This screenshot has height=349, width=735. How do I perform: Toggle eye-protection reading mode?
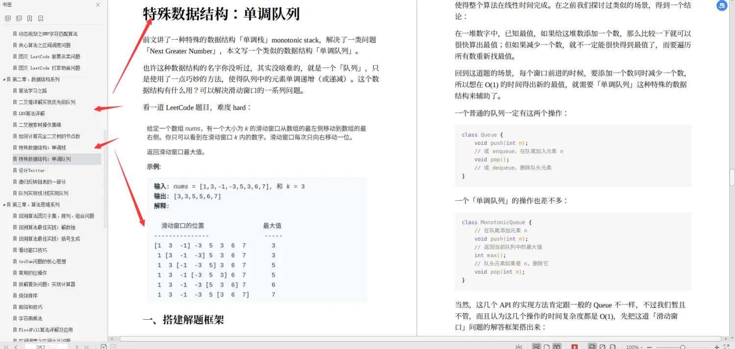[x=519, y=347]
